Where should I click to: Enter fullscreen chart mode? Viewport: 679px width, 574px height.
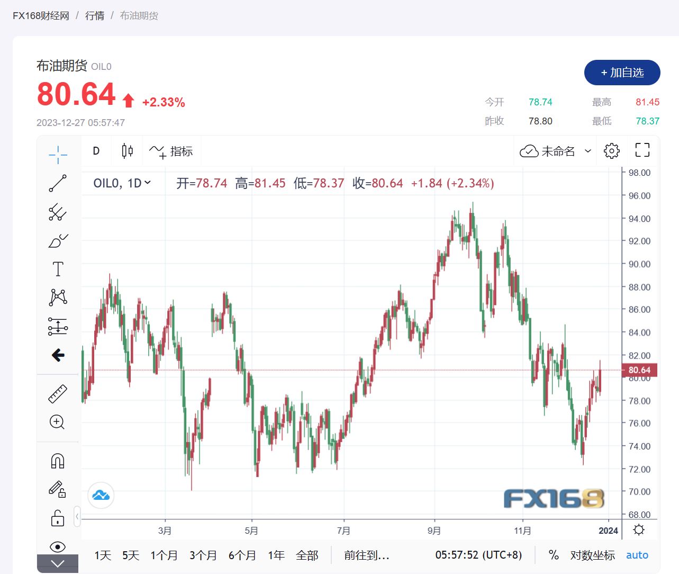tap(642, 150)
